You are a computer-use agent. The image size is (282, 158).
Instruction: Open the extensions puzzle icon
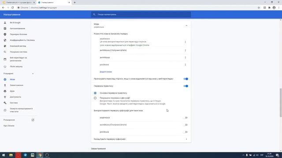(x=269, y=8)
